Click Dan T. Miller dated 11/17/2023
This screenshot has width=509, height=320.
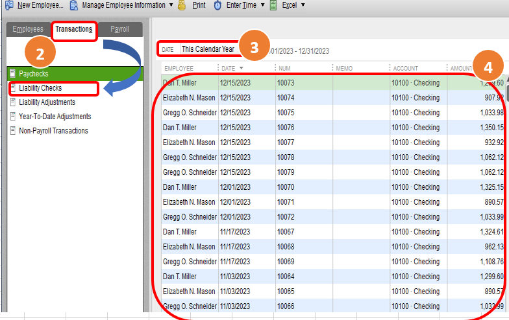click(179, 232)
